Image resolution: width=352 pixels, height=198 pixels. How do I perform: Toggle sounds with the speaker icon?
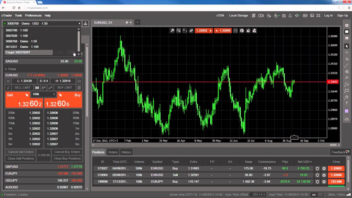point(297,16)
